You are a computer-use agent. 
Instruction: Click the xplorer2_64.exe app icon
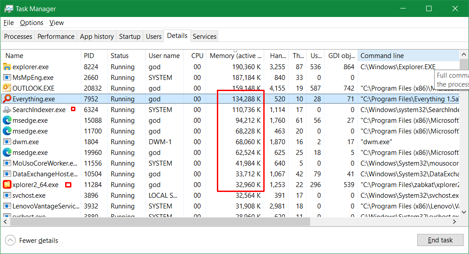(7, 185)
